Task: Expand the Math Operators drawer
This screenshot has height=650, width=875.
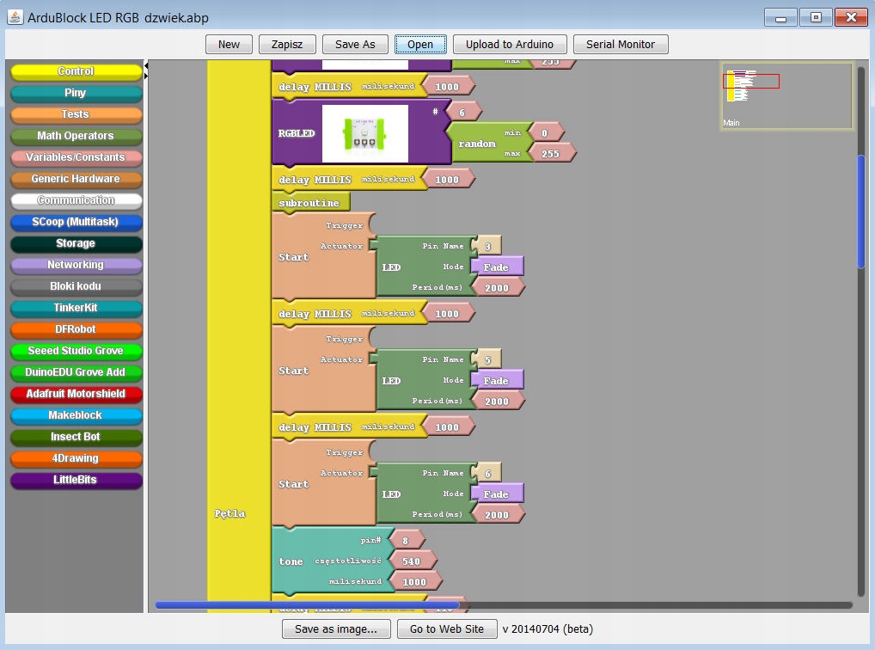Action: (76, 136)
